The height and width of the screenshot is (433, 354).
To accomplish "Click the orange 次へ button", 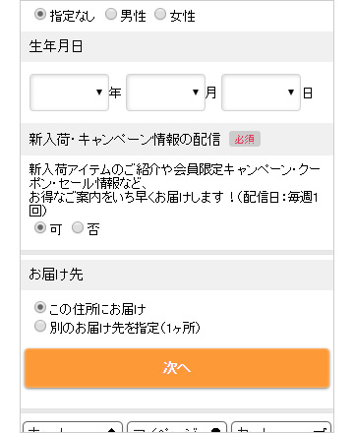I will 177,368.
